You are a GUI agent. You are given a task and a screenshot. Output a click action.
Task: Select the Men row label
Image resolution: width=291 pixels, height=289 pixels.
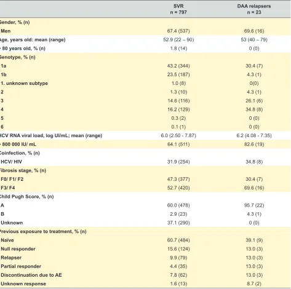[6, 31]
